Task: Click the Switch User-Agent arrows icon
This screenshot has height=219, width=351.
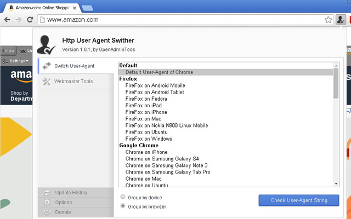Action: pos(46,66)
